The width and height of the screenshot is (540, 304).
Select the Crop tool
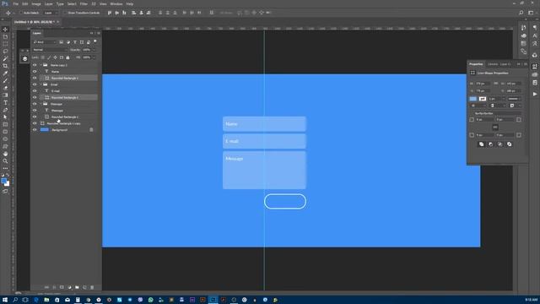(5, 66)
